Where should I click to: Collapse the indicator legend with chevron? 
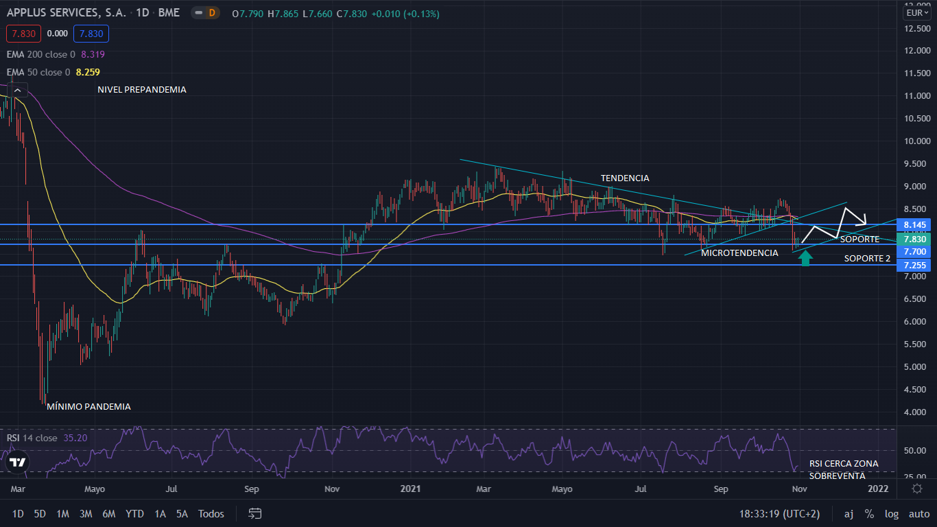click(18, 89)
